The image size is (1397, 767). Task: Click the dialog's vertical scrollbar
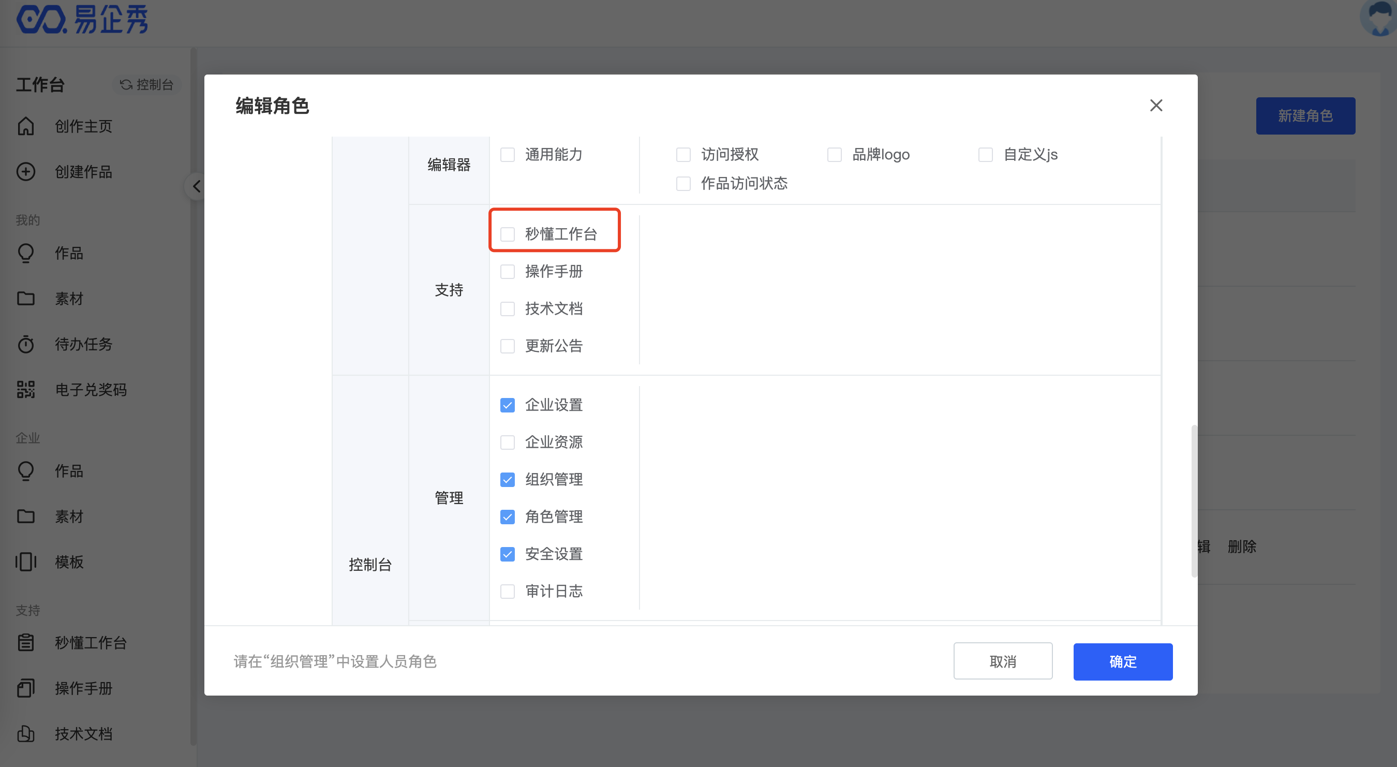tap(1194, 501)
